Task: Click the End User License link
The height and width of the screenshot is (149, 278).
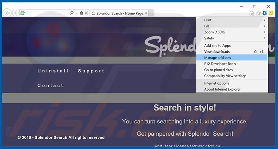Action: (171, 146)
